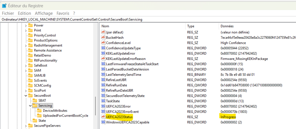This screenshot has width=296, height=129.
Task: Select the SafeBoot tree item label
Action: (x=41, y=65)
